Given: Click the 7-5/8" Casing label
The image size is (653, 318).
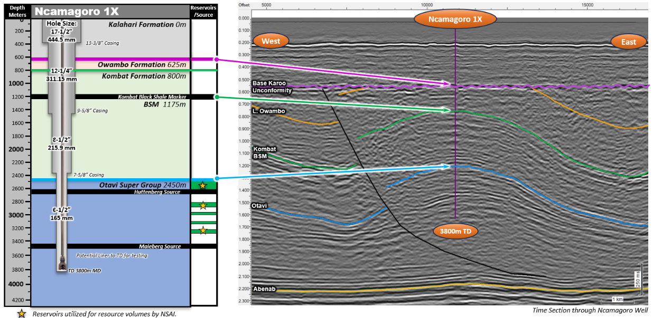Looking at the screenshot, I should point(89,175).
